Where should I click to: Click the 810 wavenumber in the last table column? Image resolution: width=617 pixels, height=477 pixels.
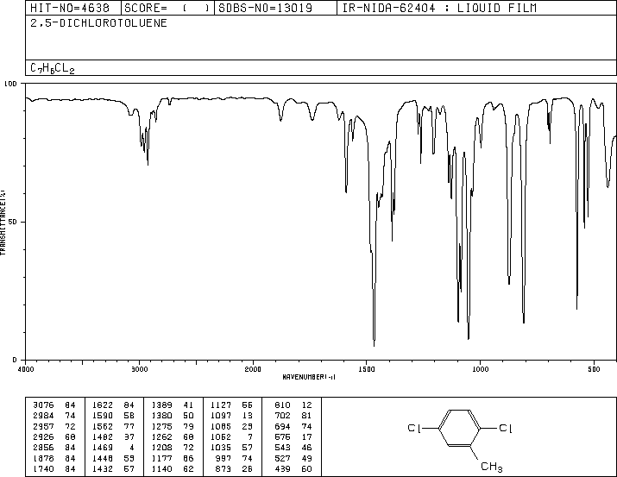(x=282, y=405)
